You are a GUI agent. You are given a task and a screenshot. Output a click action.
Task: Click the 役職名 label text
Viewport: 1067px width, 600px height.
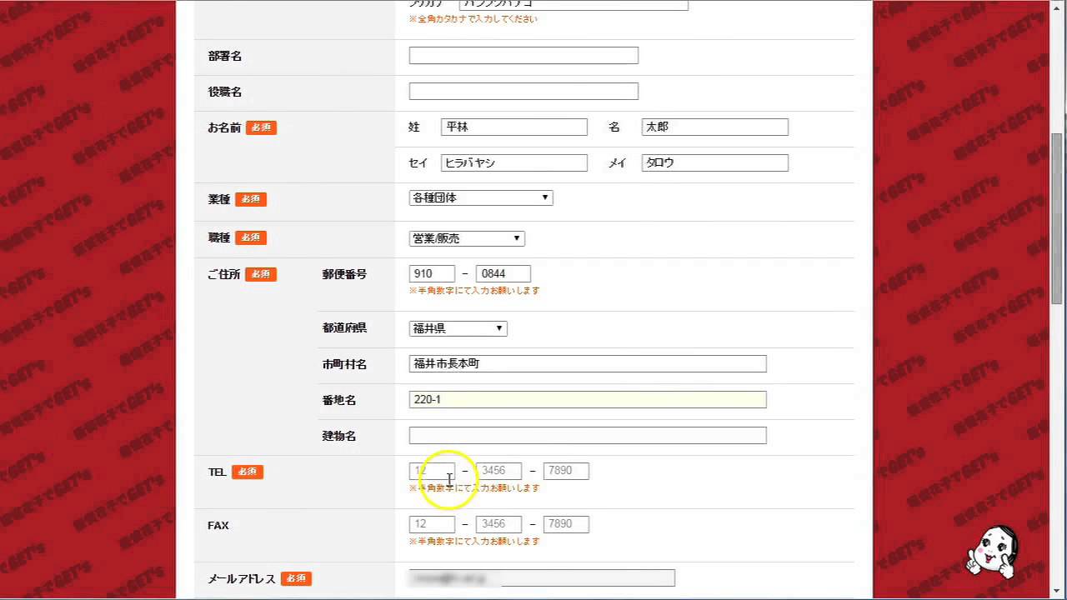pyautogui.click(x=224, y=92)
